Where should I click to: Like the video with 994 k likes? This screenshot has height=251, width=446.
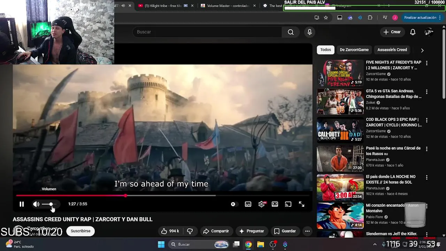pos(170,231)
